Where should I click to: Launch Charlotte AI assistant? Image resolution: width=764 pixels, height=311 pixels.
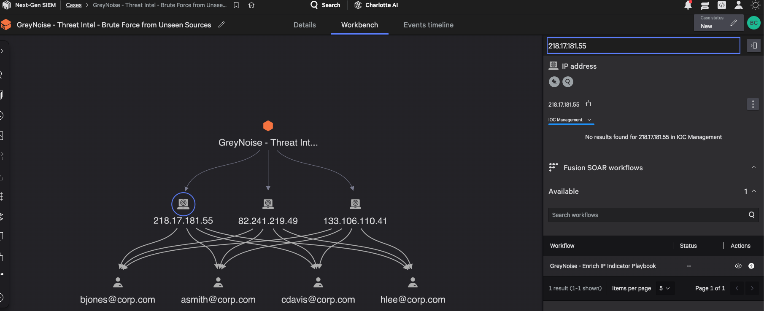[376, 5]
